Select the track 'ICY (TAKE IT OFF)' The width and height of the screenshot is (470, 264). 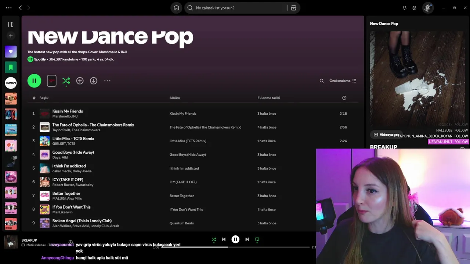click(68, 180)
